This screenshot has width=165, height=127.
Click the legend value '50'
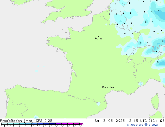pyautogui.click(x=80, y=126)
